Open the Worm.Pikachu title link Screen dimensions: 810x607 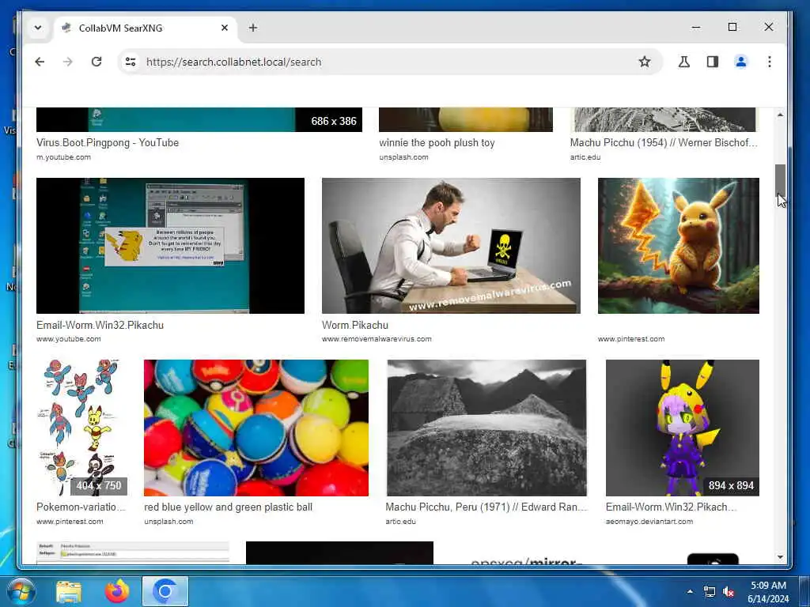coord(355,325)
